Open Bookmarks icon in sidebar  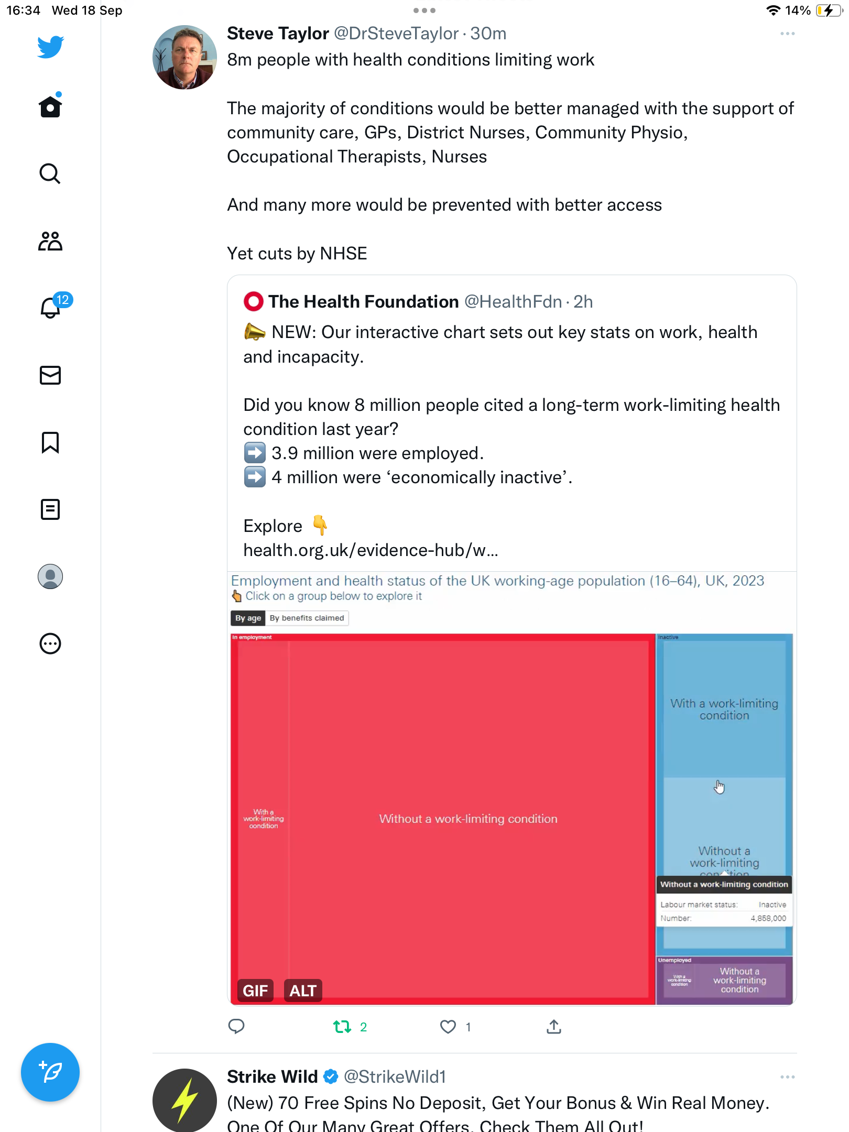(50, 442)
